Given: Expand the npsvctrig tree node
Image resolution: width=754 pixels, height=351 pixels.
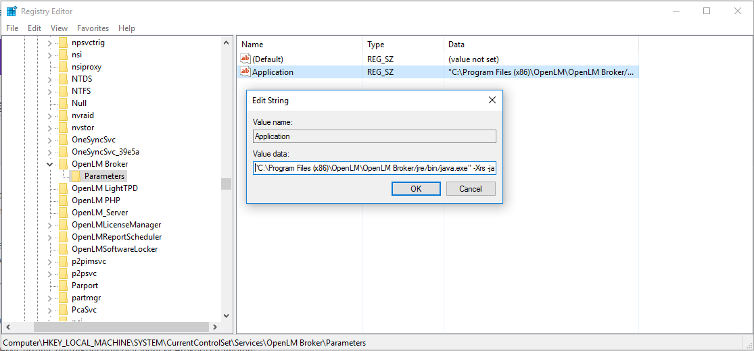Looking at the screenshot, I should [49, 43].
